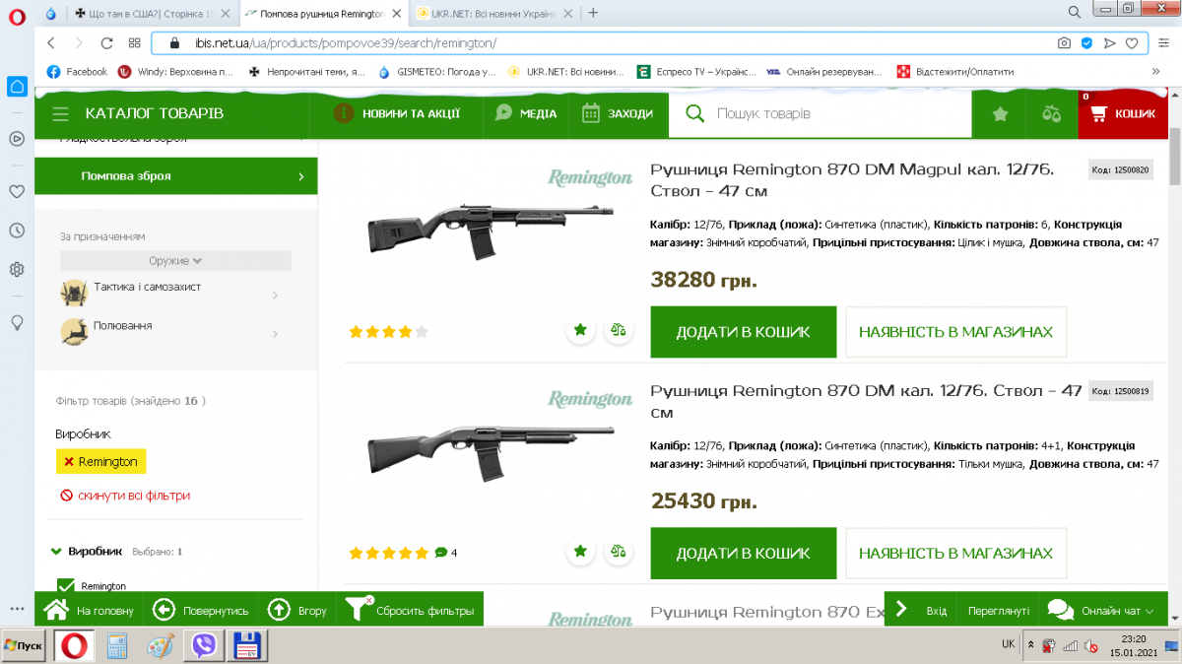Open the sidebar lightbulb icon
This screenshot has width=1182, height=664.
click(x=17, y=322)
